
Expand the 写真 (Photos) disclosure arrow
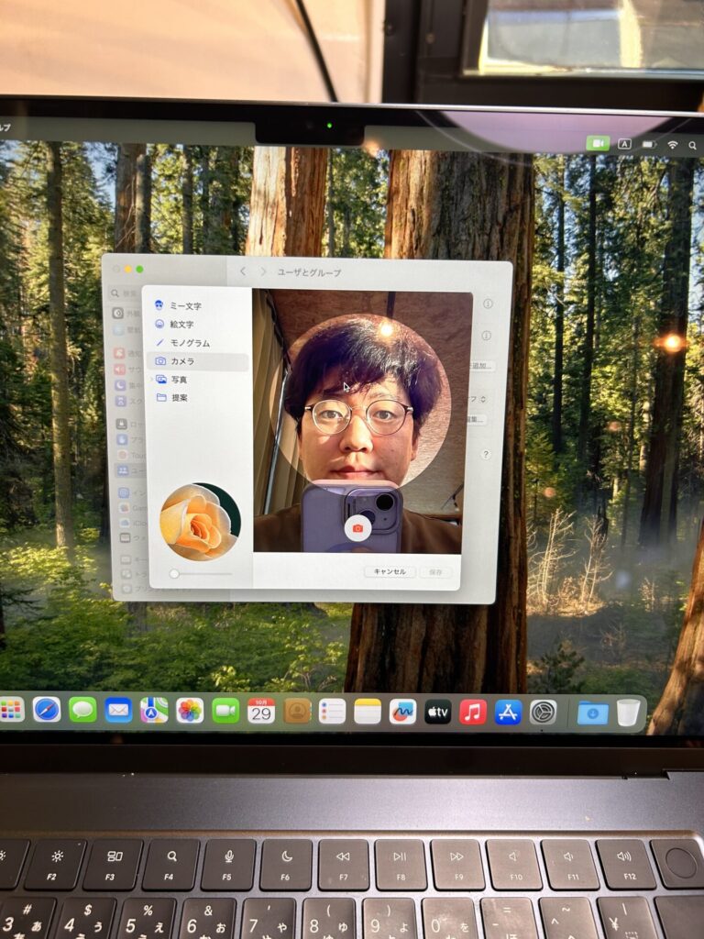click(x=151, y=379)
